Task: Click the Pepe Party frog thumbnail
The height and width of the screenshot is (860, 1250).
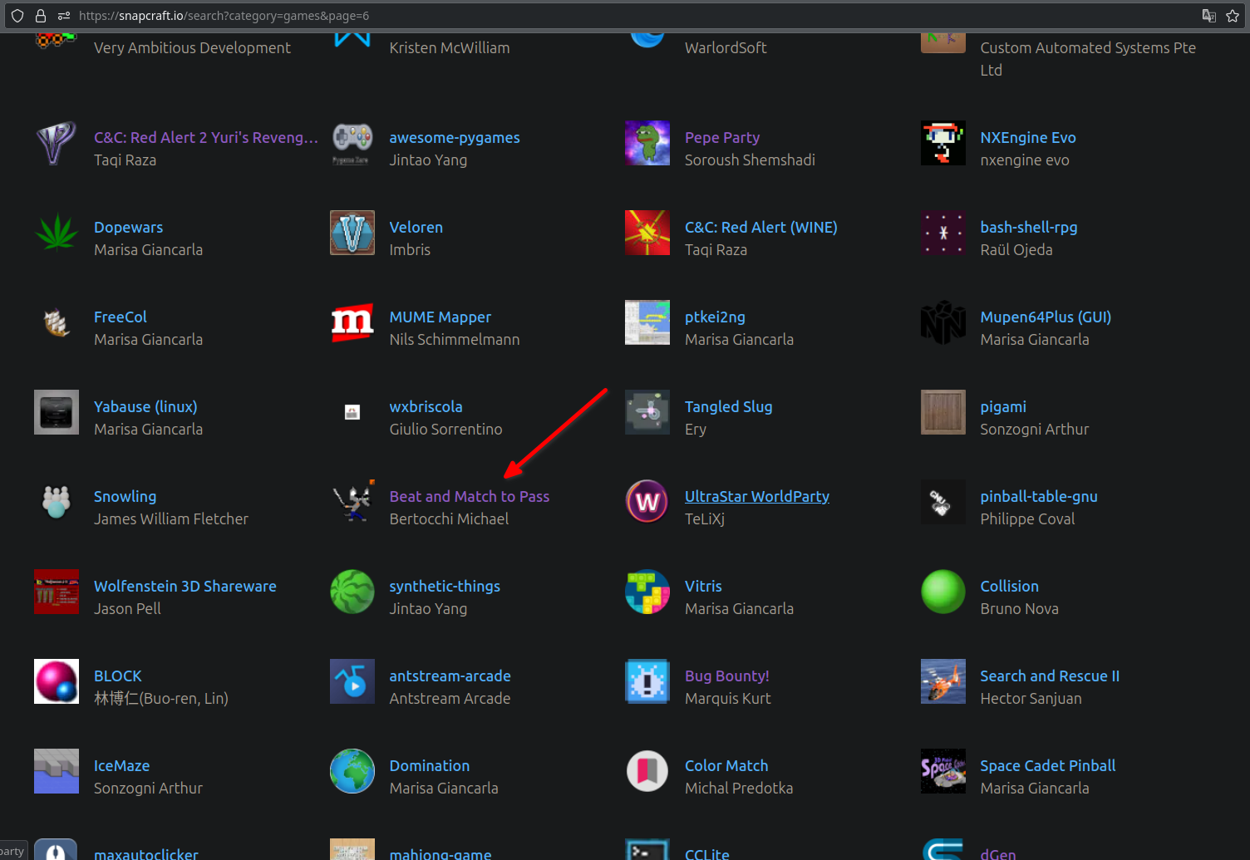Action: coord(647,143)
